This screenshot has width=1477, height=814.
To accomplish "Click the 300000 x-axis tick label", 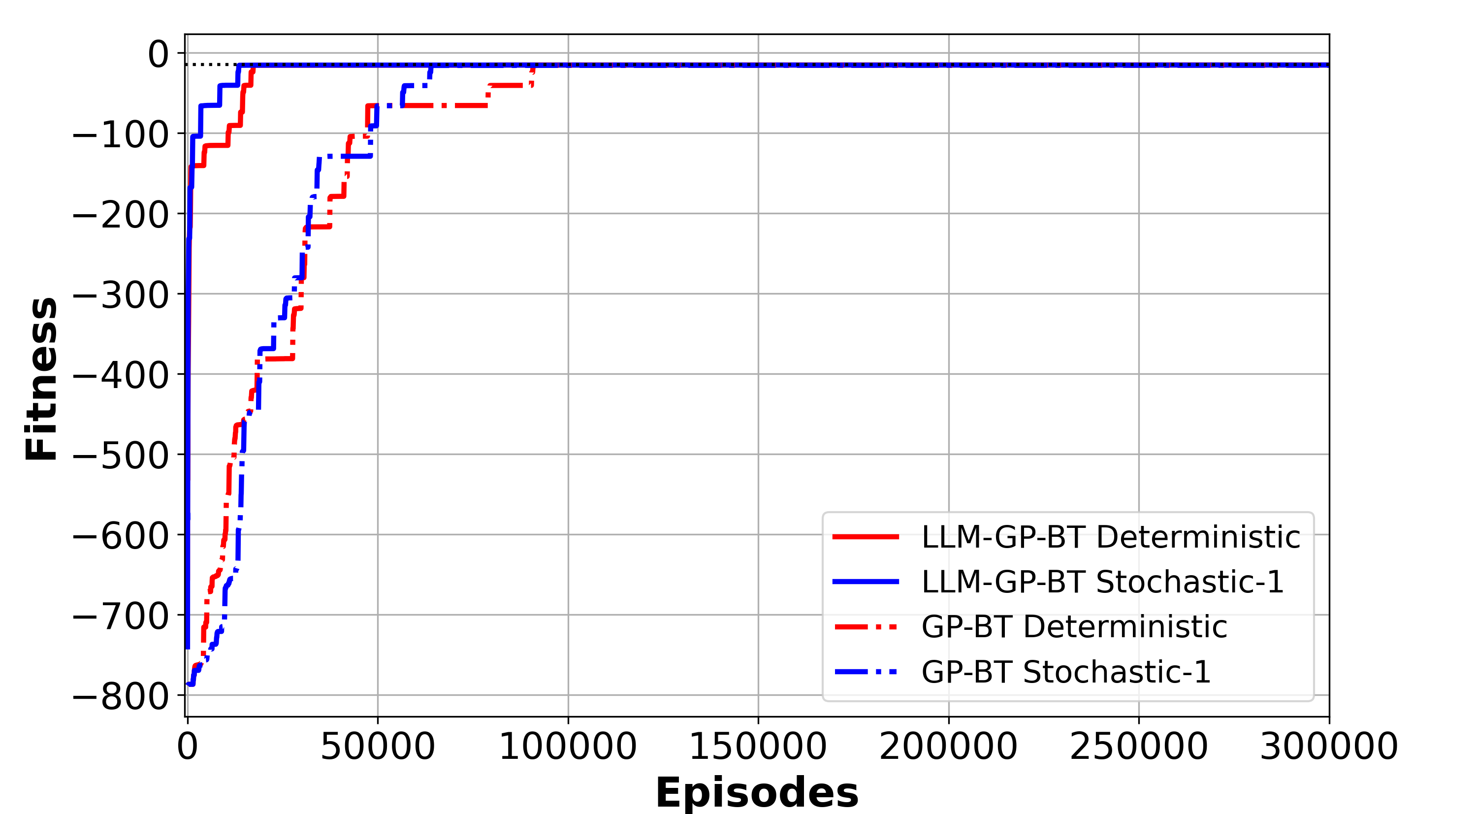I will [1328, 747].
